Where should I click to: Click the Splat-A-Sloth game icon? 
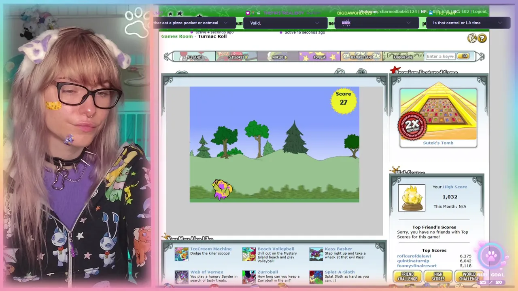316,277
